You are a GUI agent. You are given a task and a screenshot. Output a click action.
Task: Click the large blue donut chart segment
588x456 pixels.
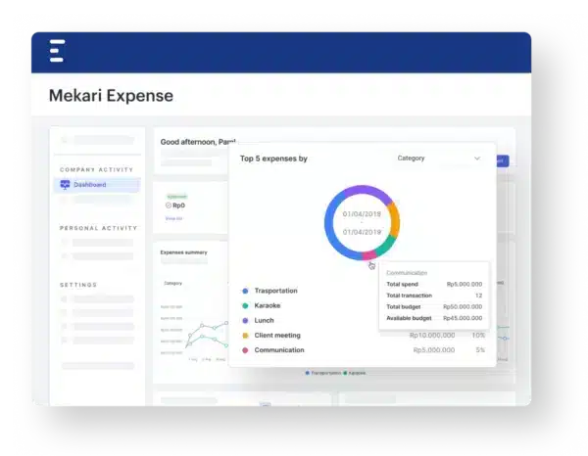point(331,228)
